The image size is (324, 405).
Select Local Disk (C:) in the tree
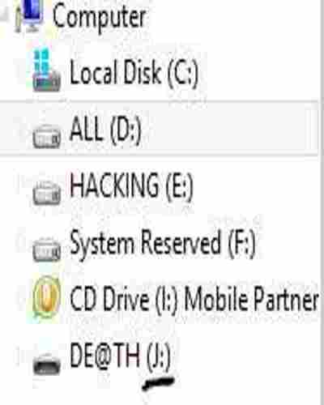point(134,72)
